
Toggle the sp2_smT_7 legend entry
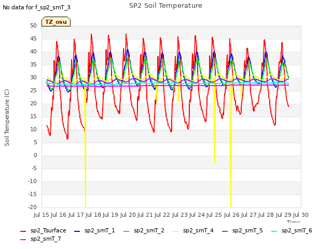tap(40, 239)
